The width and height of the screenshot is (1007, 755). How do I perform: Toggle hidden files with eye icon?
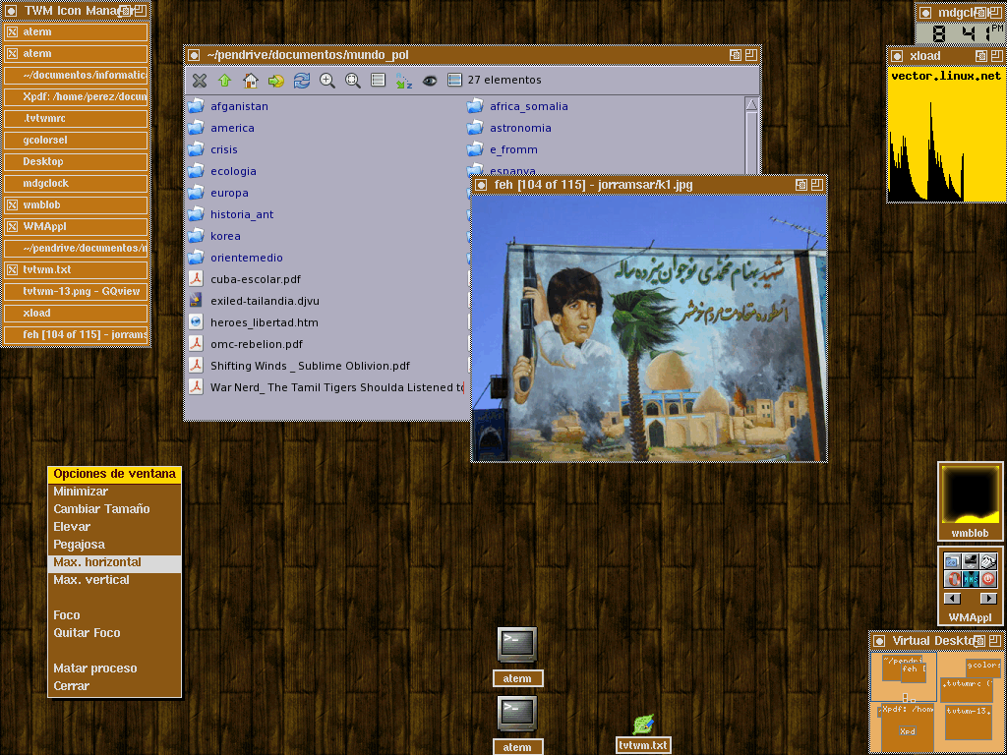pyautogui.click(x=430, y=81)
